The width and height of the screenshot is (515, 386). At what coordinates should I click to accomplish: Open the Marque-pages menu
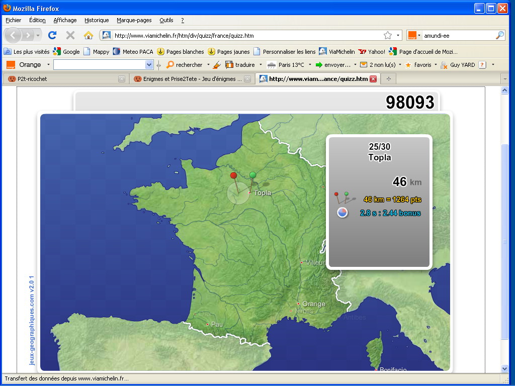134,20
